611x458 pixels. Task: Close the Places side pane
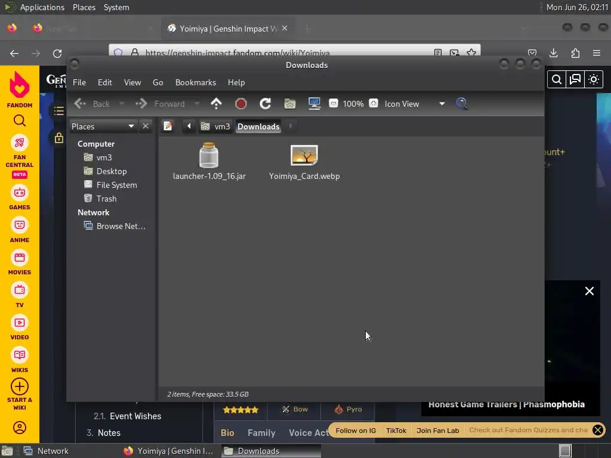(x=146, y=126)
